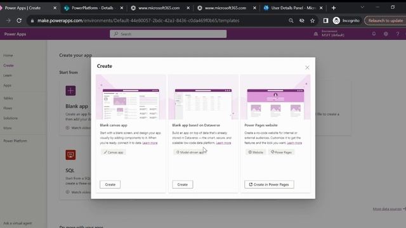The width and height of the screenshot is (406, 228).
Task: Open help question mark icon
Action: click(398, 34)
